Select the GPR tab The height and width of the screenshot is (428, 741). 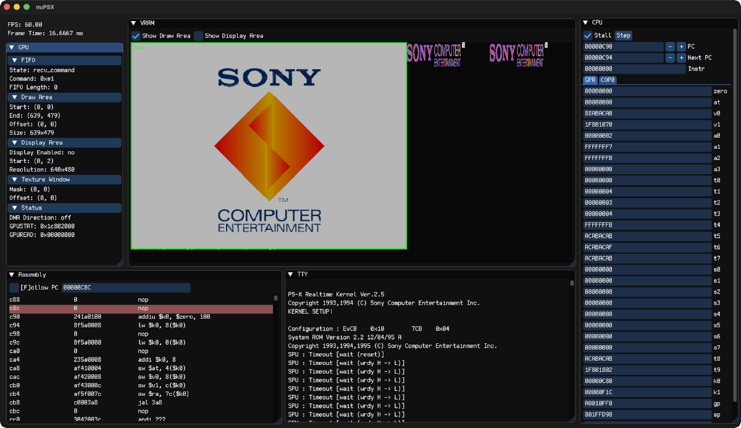(590, 80)
